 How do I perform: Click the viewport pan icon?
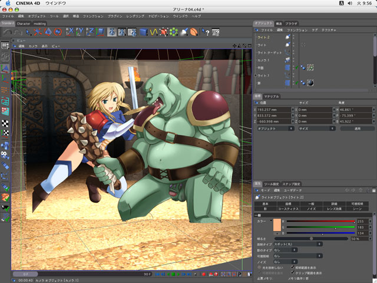(234, 46)
